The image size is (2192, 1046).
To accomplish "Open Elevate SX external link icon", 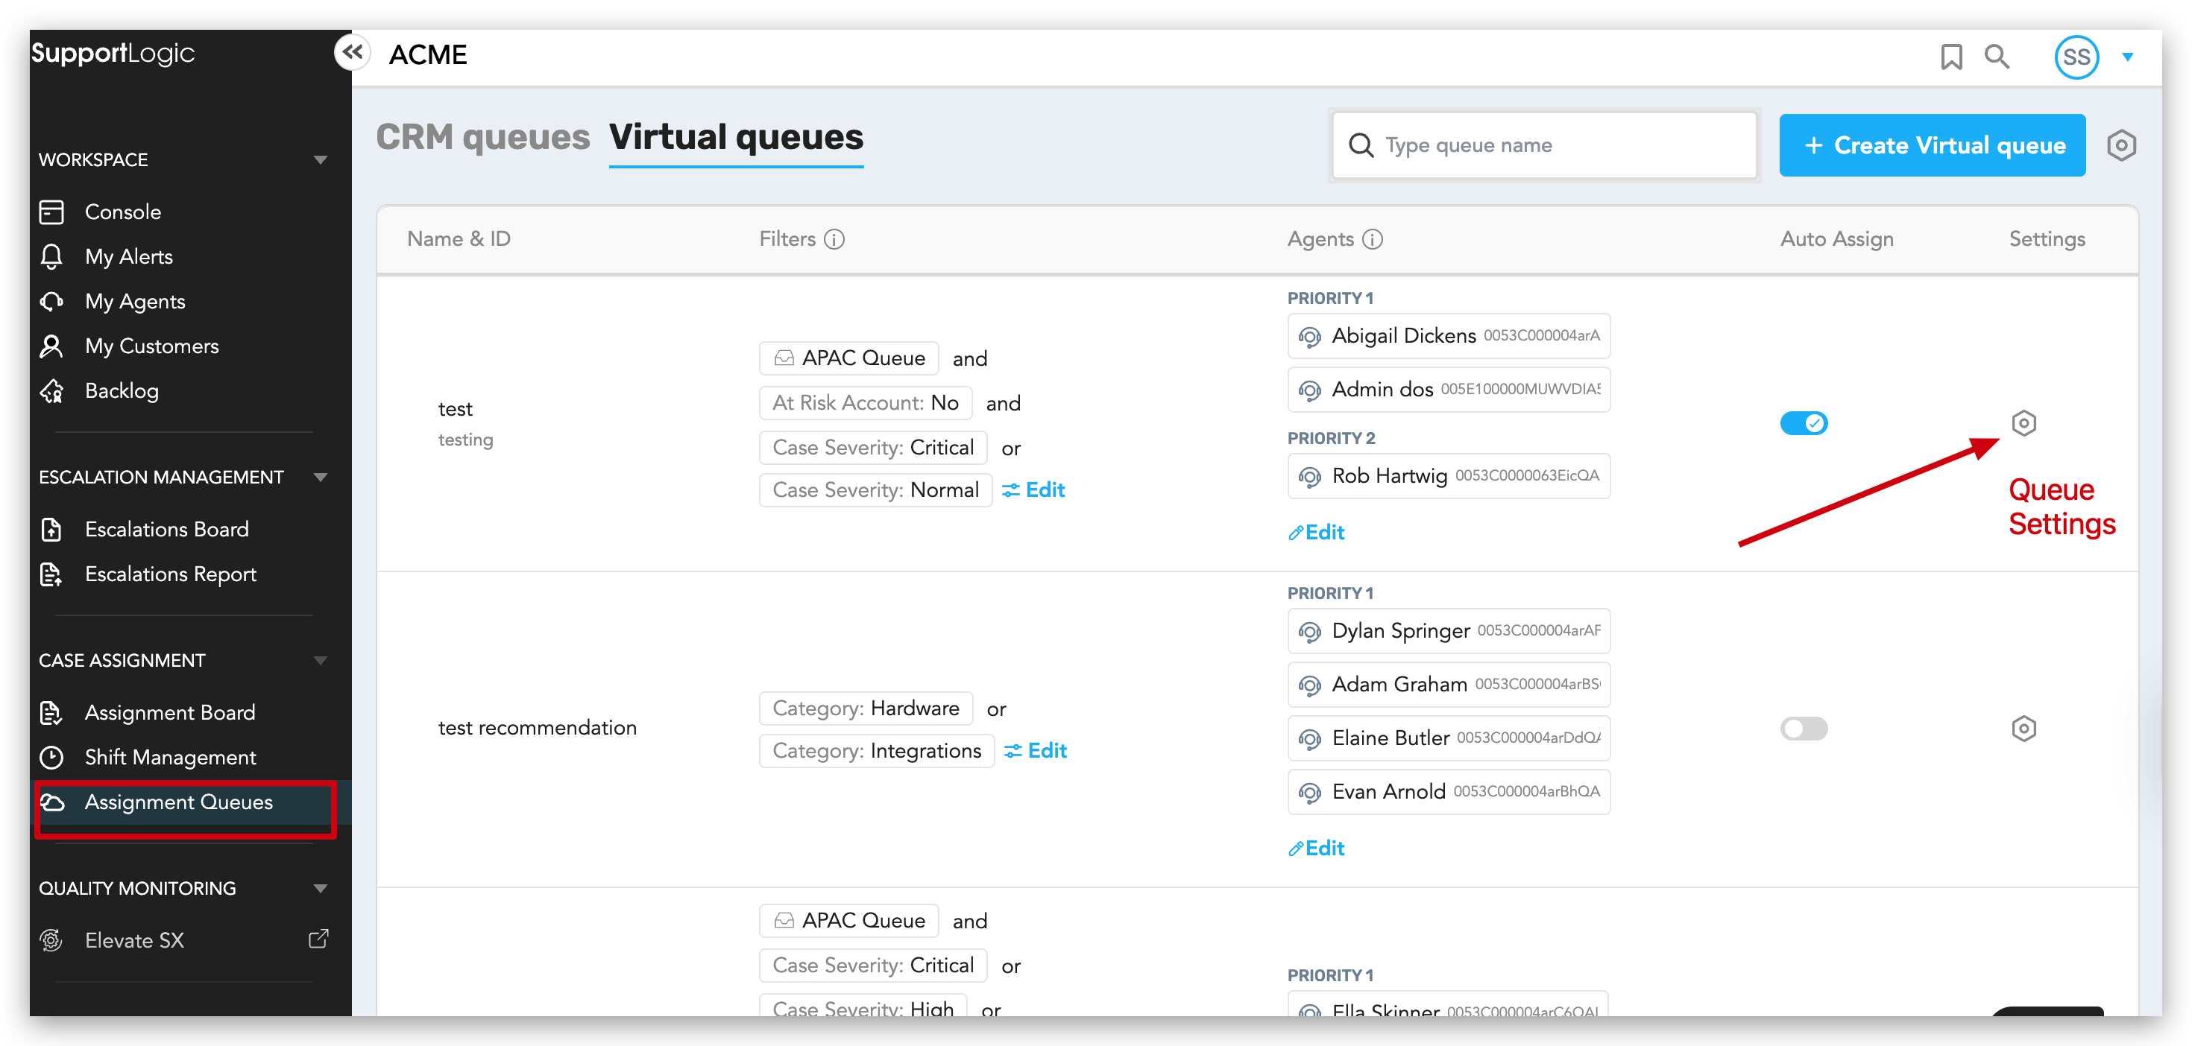I will click(x=318, y=939).
